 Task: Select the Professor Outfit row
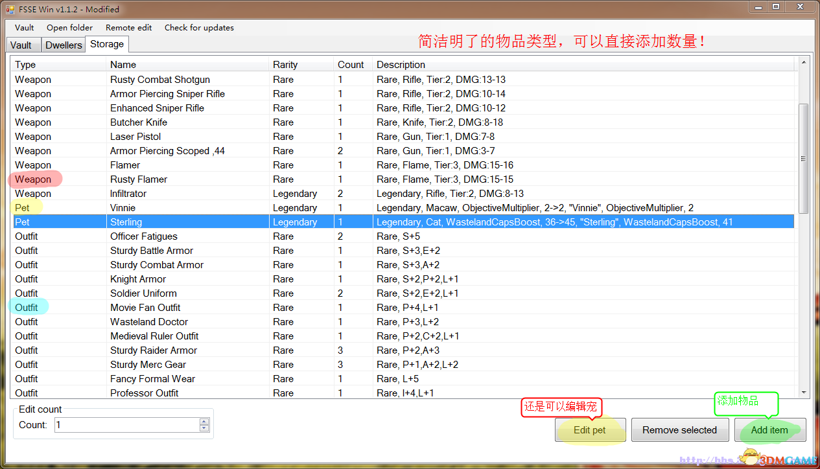point(403,393)
